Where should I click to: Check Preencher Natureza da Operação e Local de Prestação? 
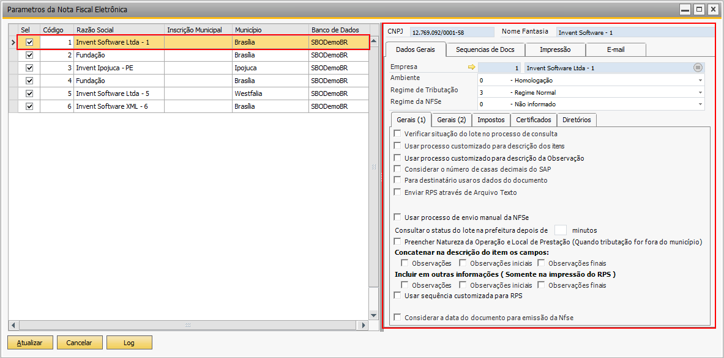[x=397, y=241]
